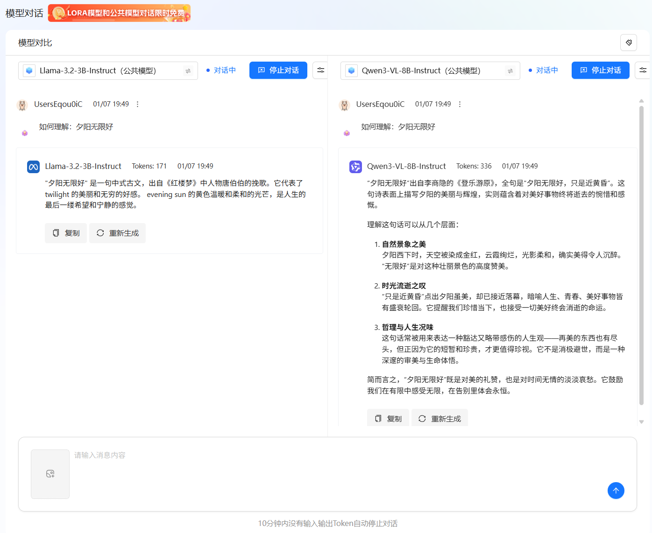Viewport: 652px width, 533px height.
Task: Click the tag icon in the top-right corner
Action: [629, 42]
